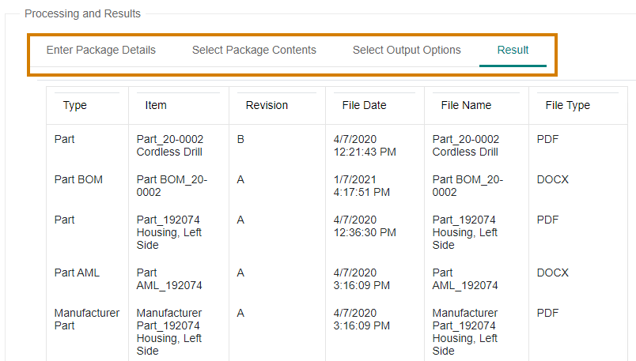
Task: Click the File Type column header
Action: click(567, 105)
